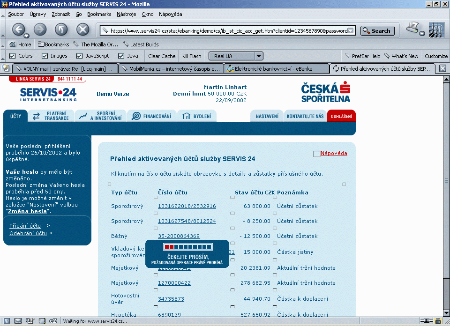This screenshot has height=326, width=450.
Task: Click the page scrollbar up arrow
Action: tap(446, 80)
